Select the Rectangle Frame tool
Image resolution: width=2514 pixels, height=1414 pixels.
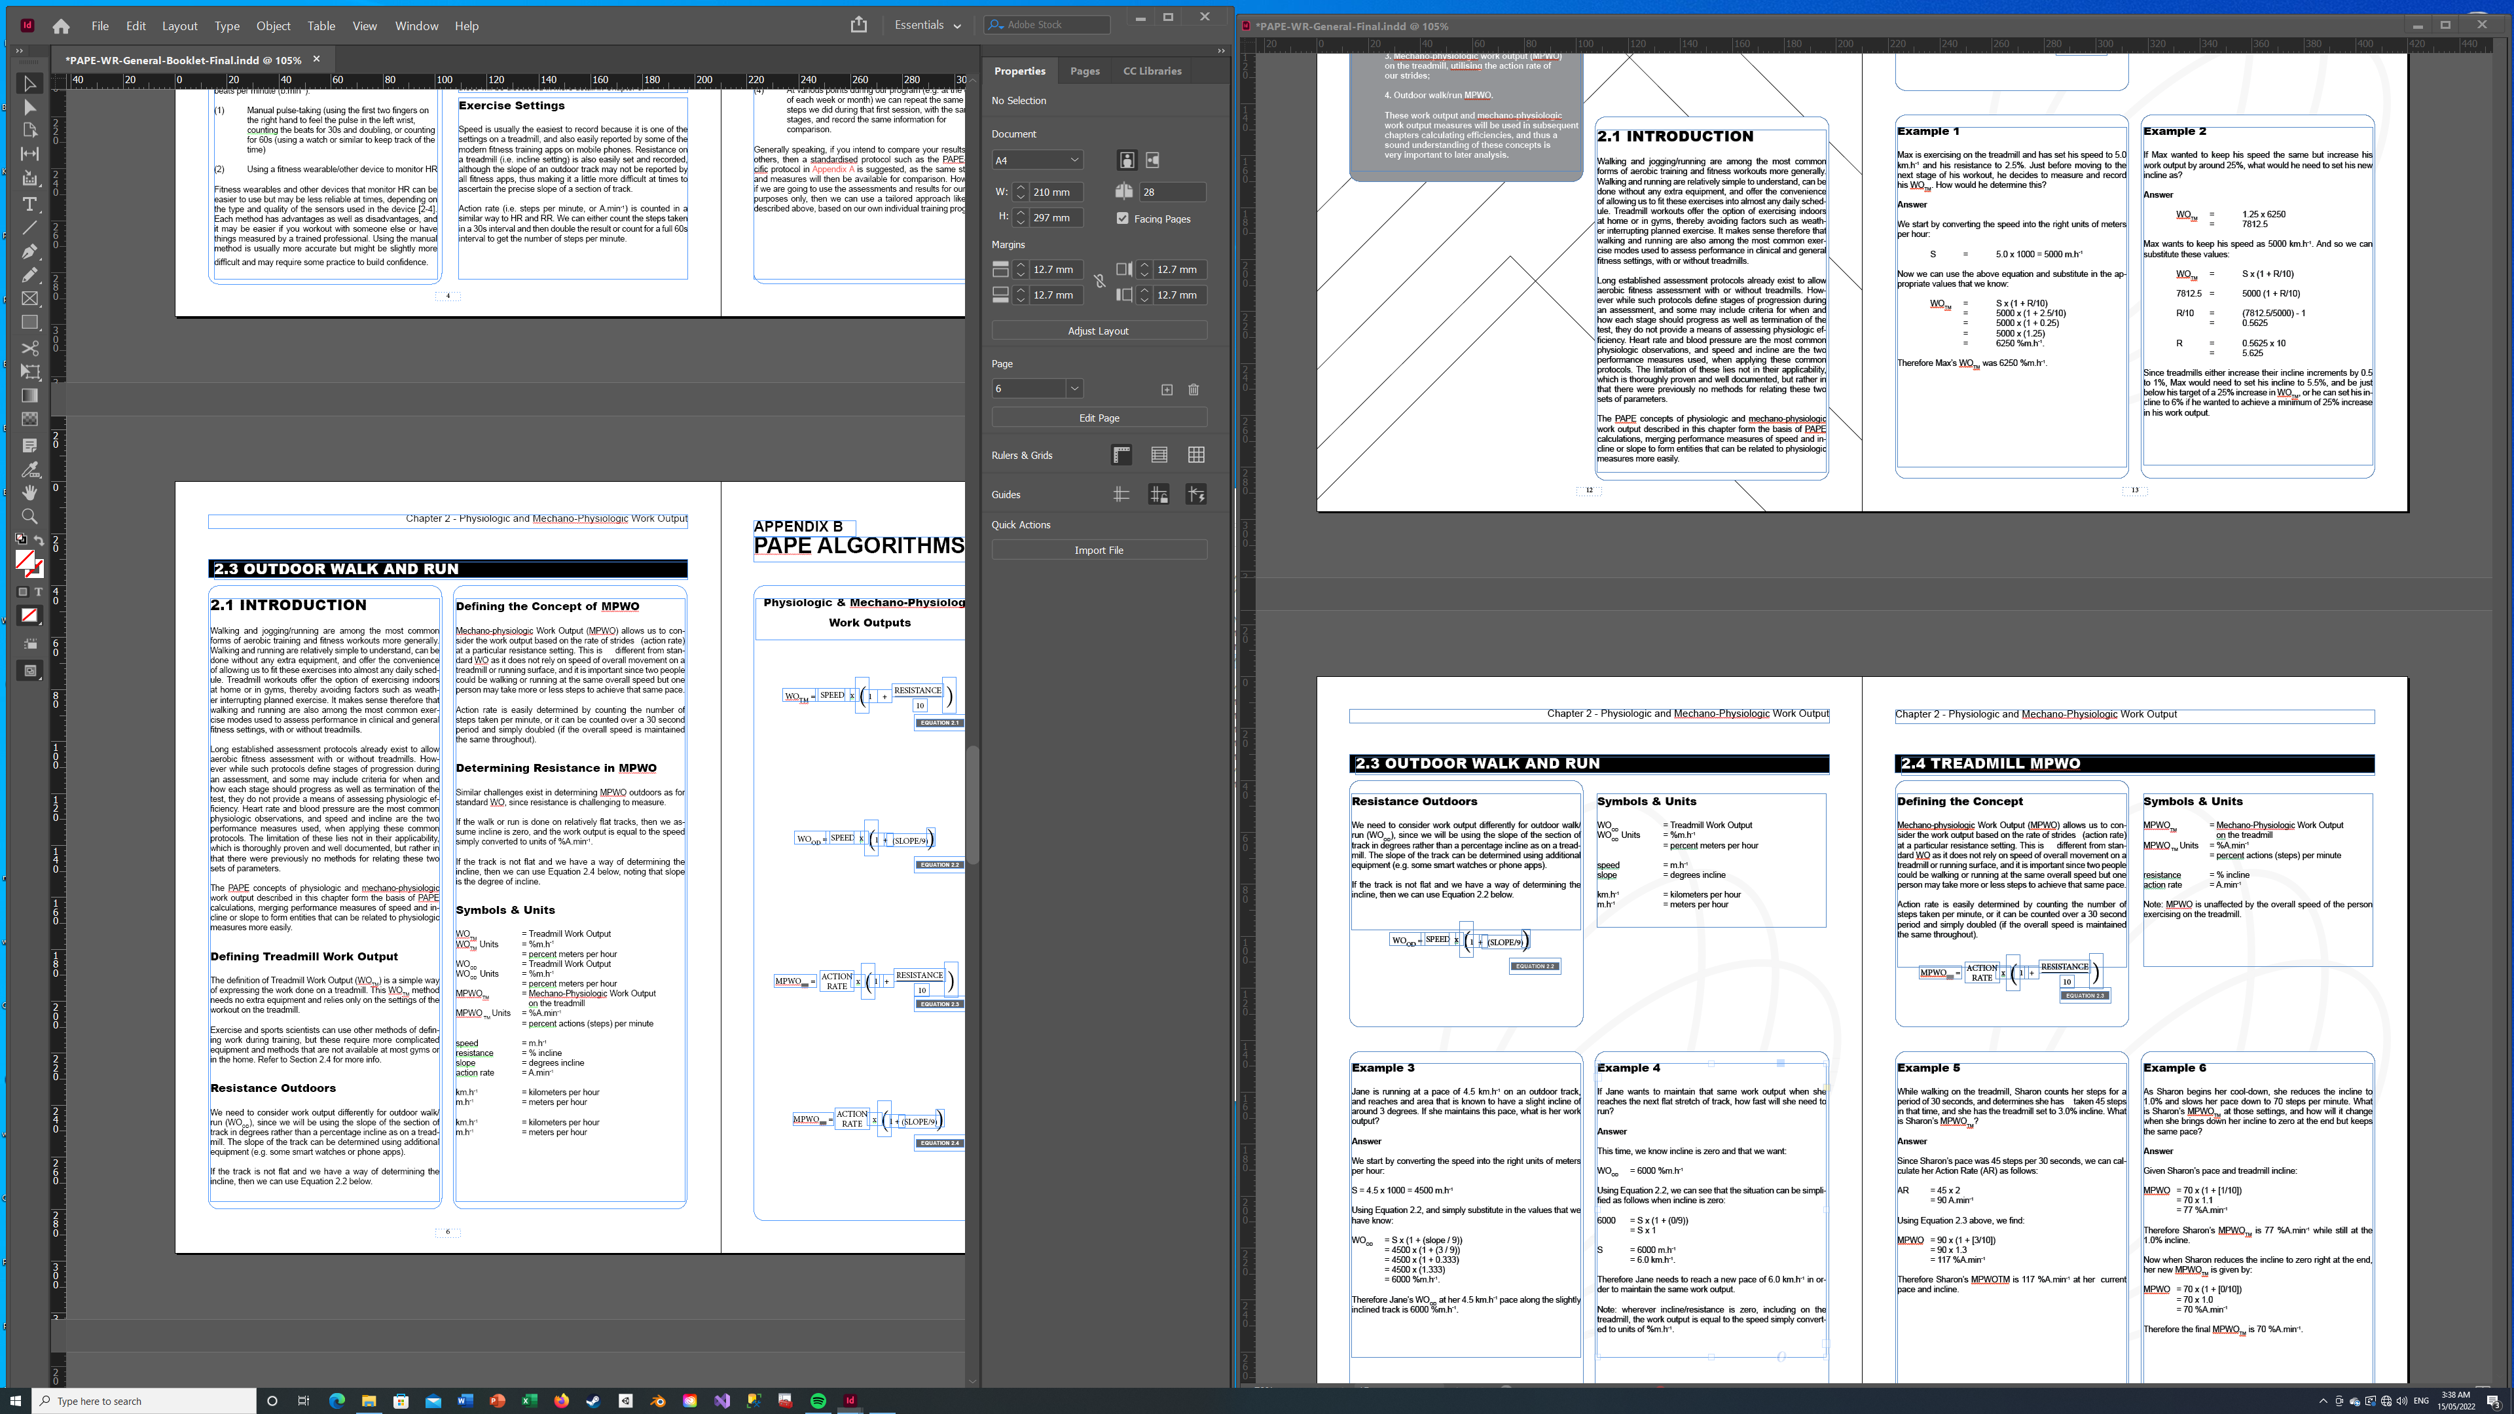[x=29, y=299]
